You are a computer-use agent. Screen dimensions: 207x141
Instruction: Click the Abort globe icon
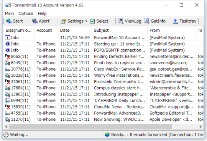pyautogui.click(x=35, y=21)
